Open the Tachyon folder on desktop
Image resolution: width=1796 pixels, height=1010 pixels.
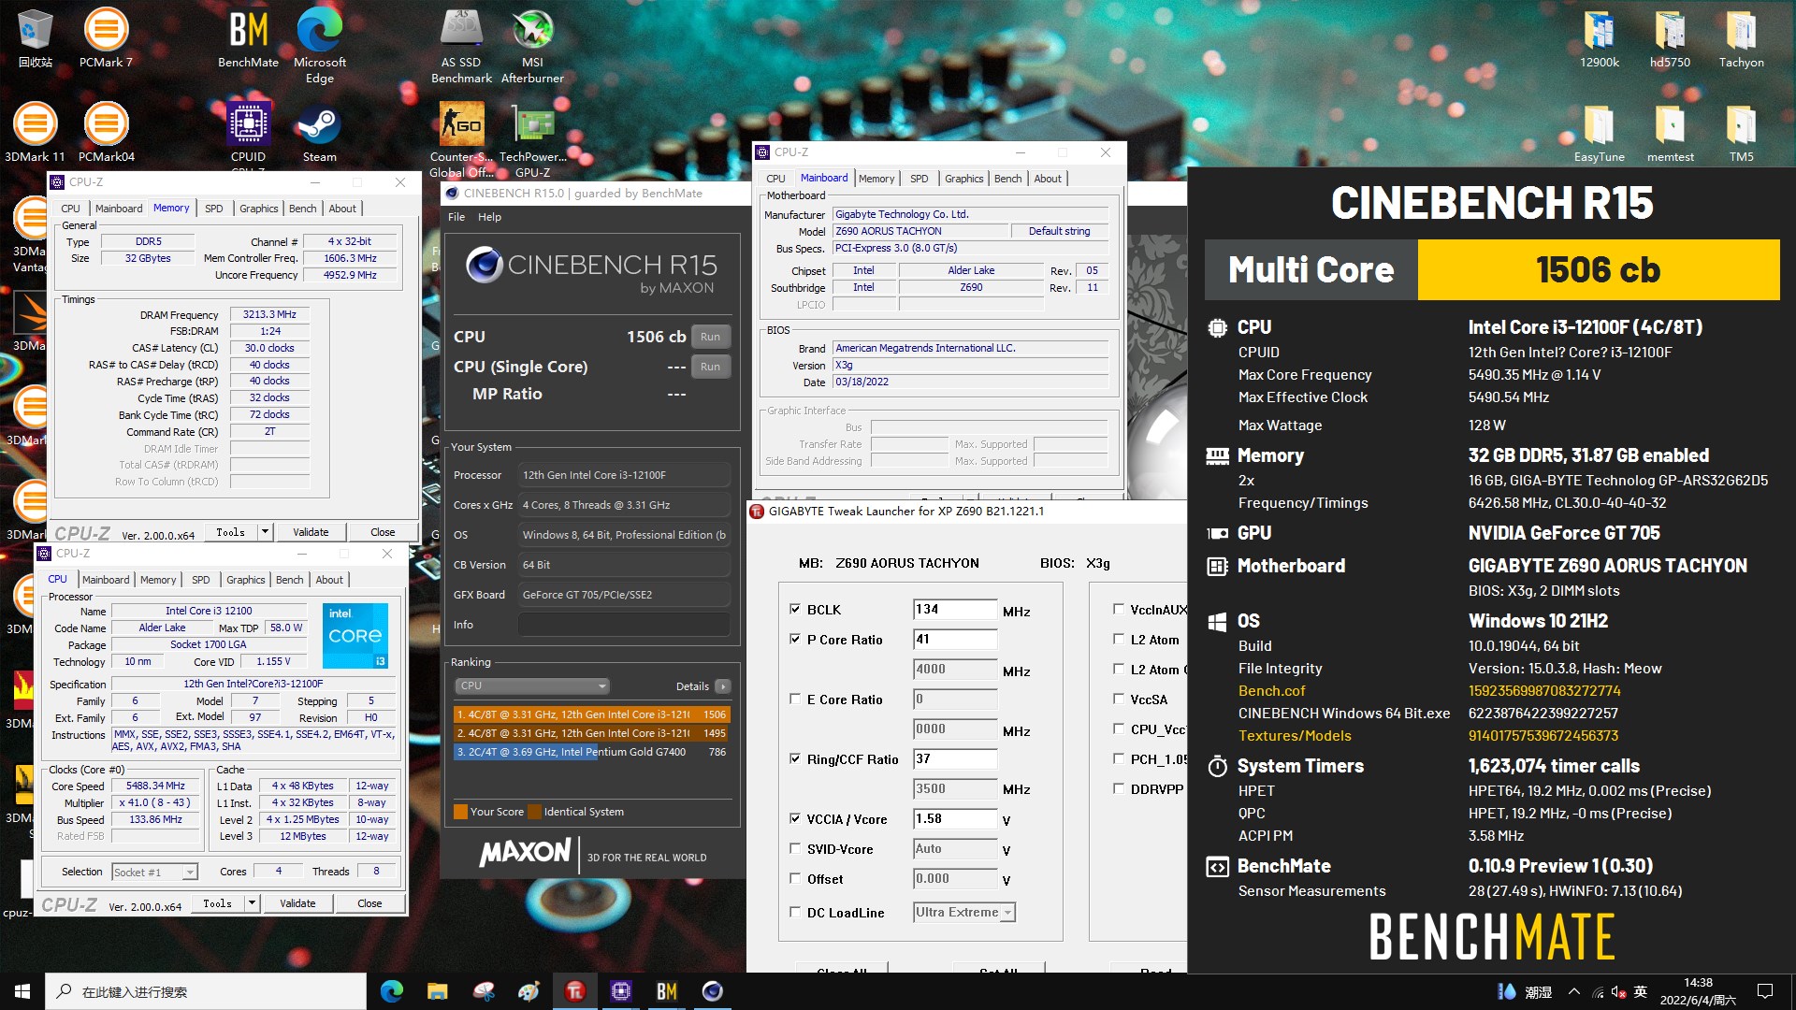pos(1741,39)
